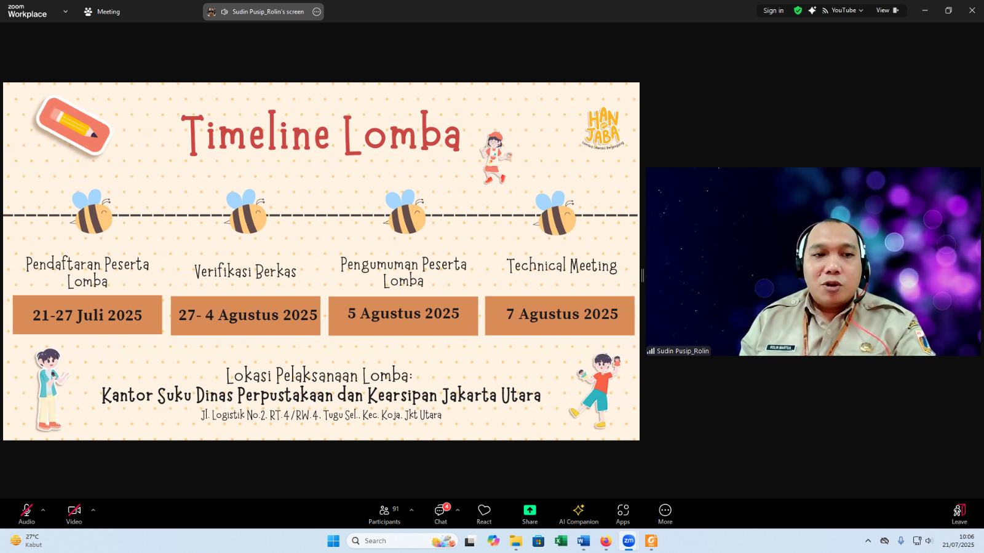Open the More options menu
The width and height of the screenshot is (984, 553).
tap(665, 513)
